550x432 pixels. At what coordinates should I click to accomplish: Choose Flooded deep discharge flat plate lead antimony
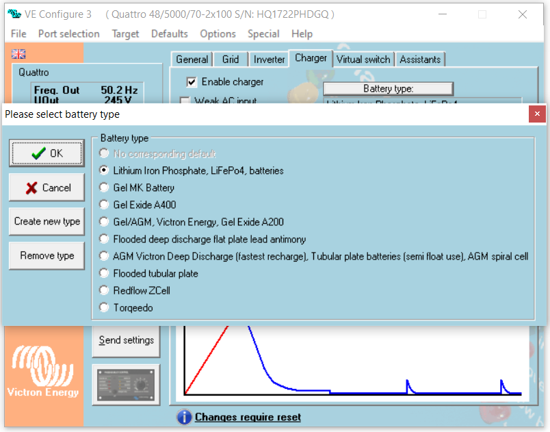(202, 240)
